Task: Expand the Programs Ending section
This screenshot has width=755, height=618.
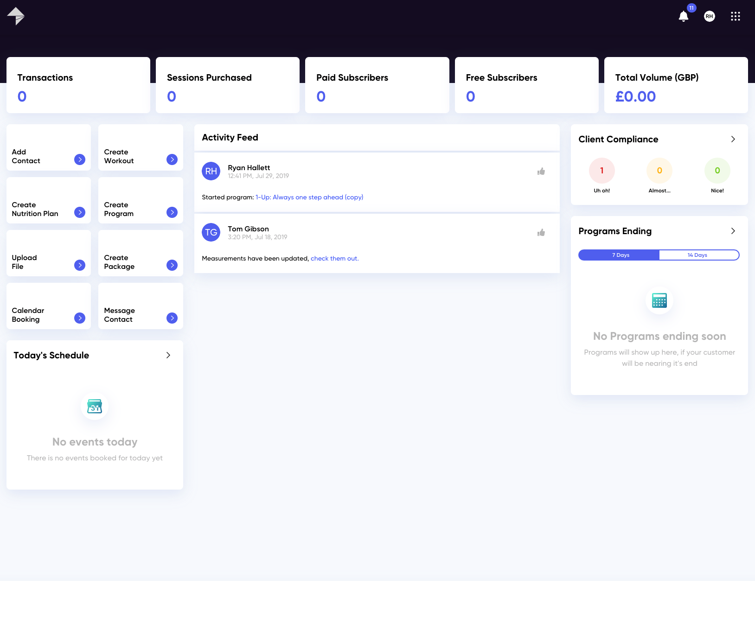Action: coord(733,230)
